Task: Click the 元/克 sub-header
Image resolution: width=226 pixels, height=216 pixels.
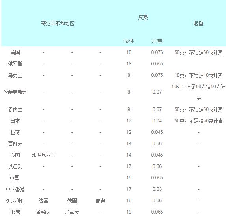Action: coord(157,41)
